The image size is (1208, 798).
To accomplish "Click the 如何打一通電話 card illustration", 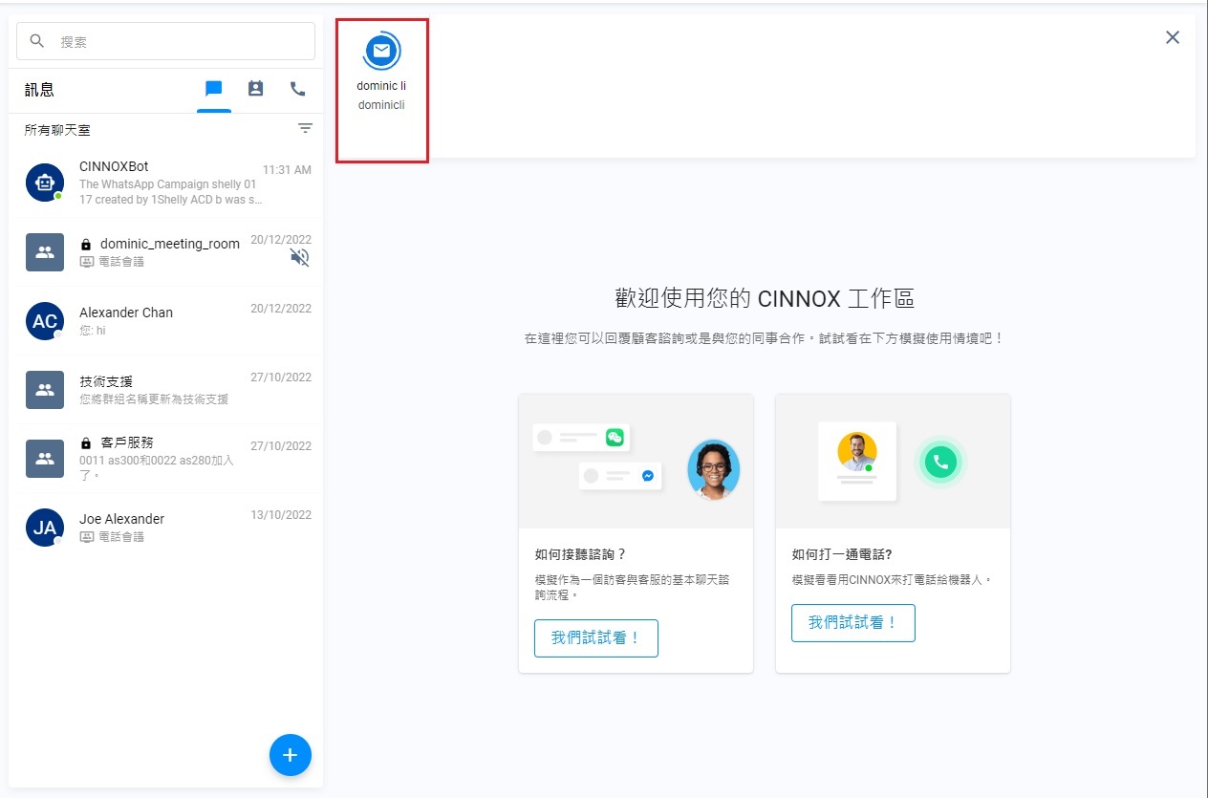I will pyautogui.click(x=893, y=462).
